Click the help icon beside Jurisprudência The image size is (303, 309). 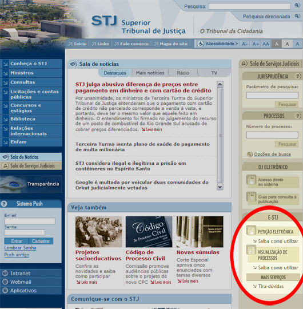coord(298,76)
